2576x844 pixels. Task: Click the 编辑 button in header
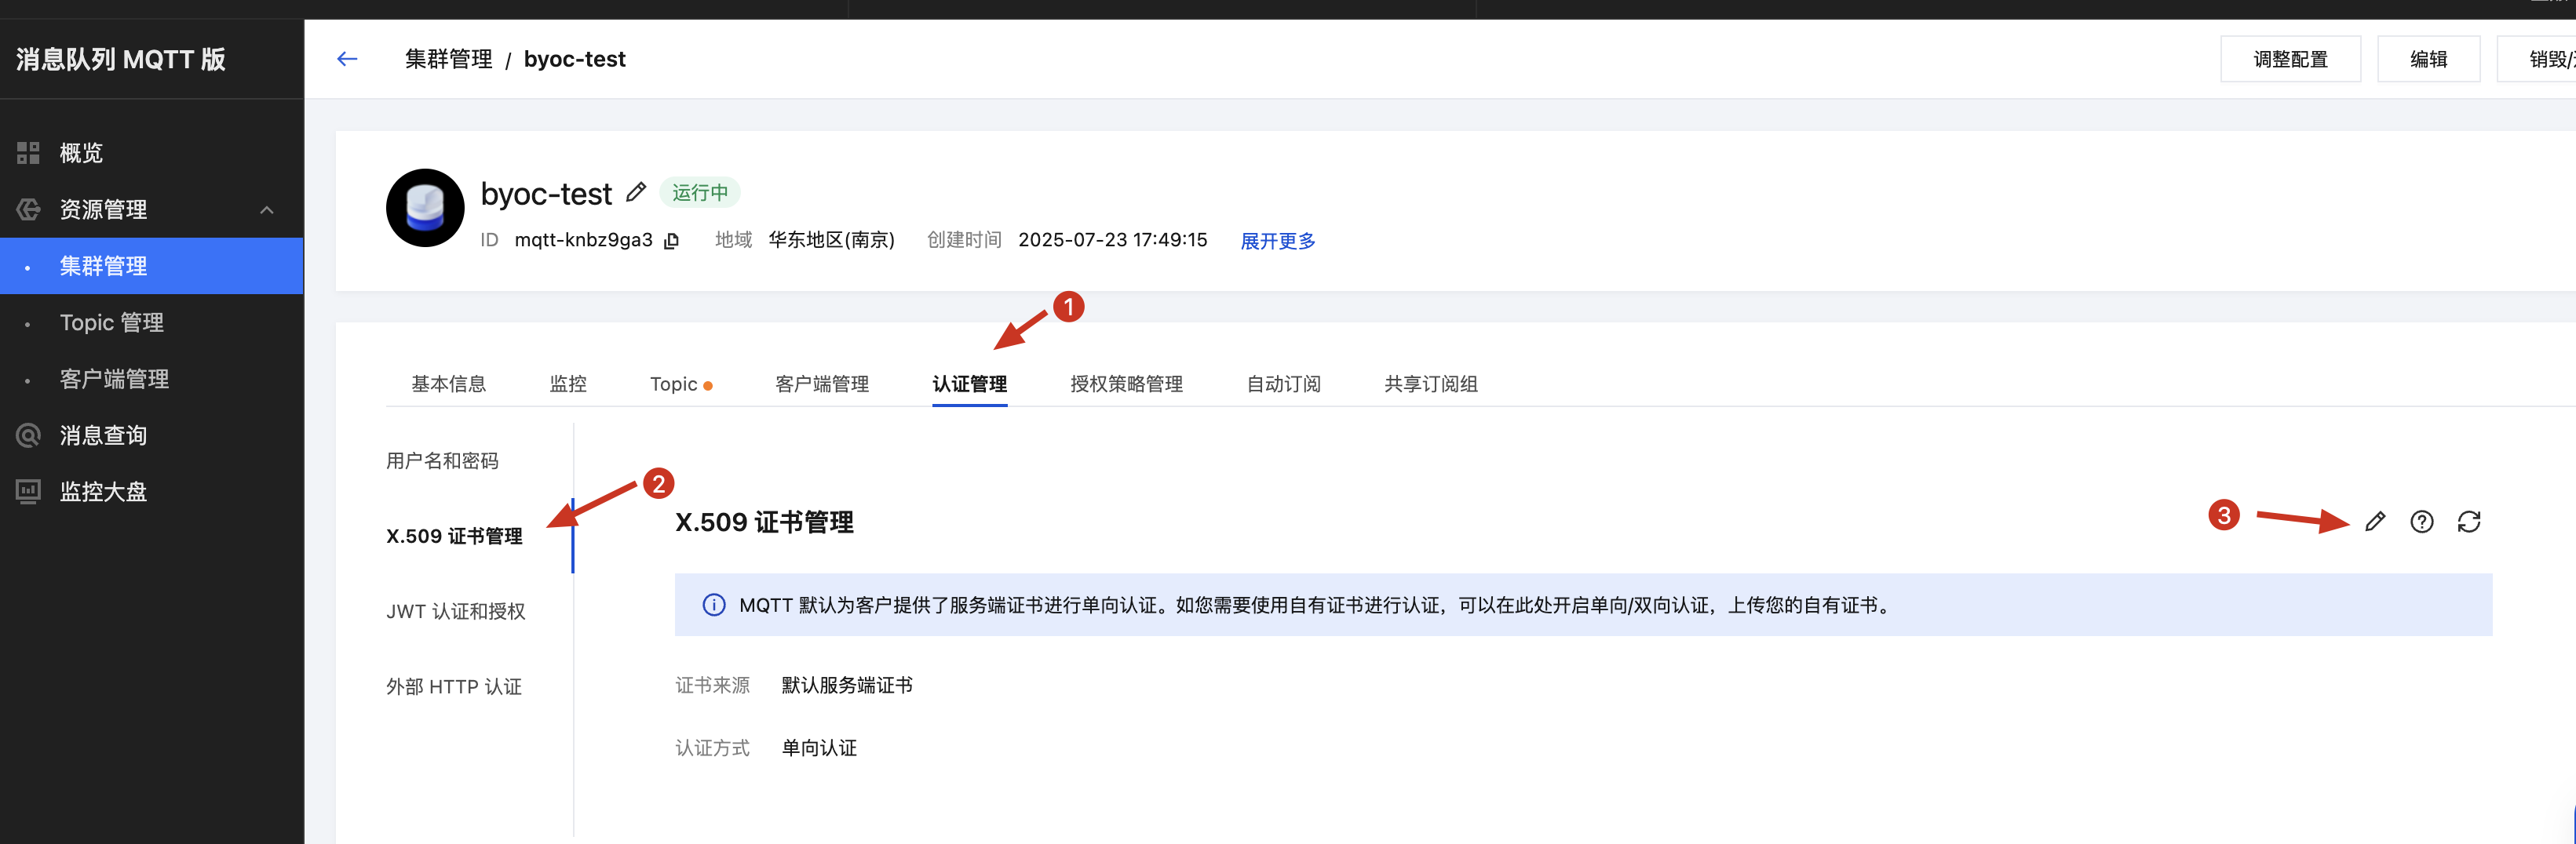pos(2427,59)
